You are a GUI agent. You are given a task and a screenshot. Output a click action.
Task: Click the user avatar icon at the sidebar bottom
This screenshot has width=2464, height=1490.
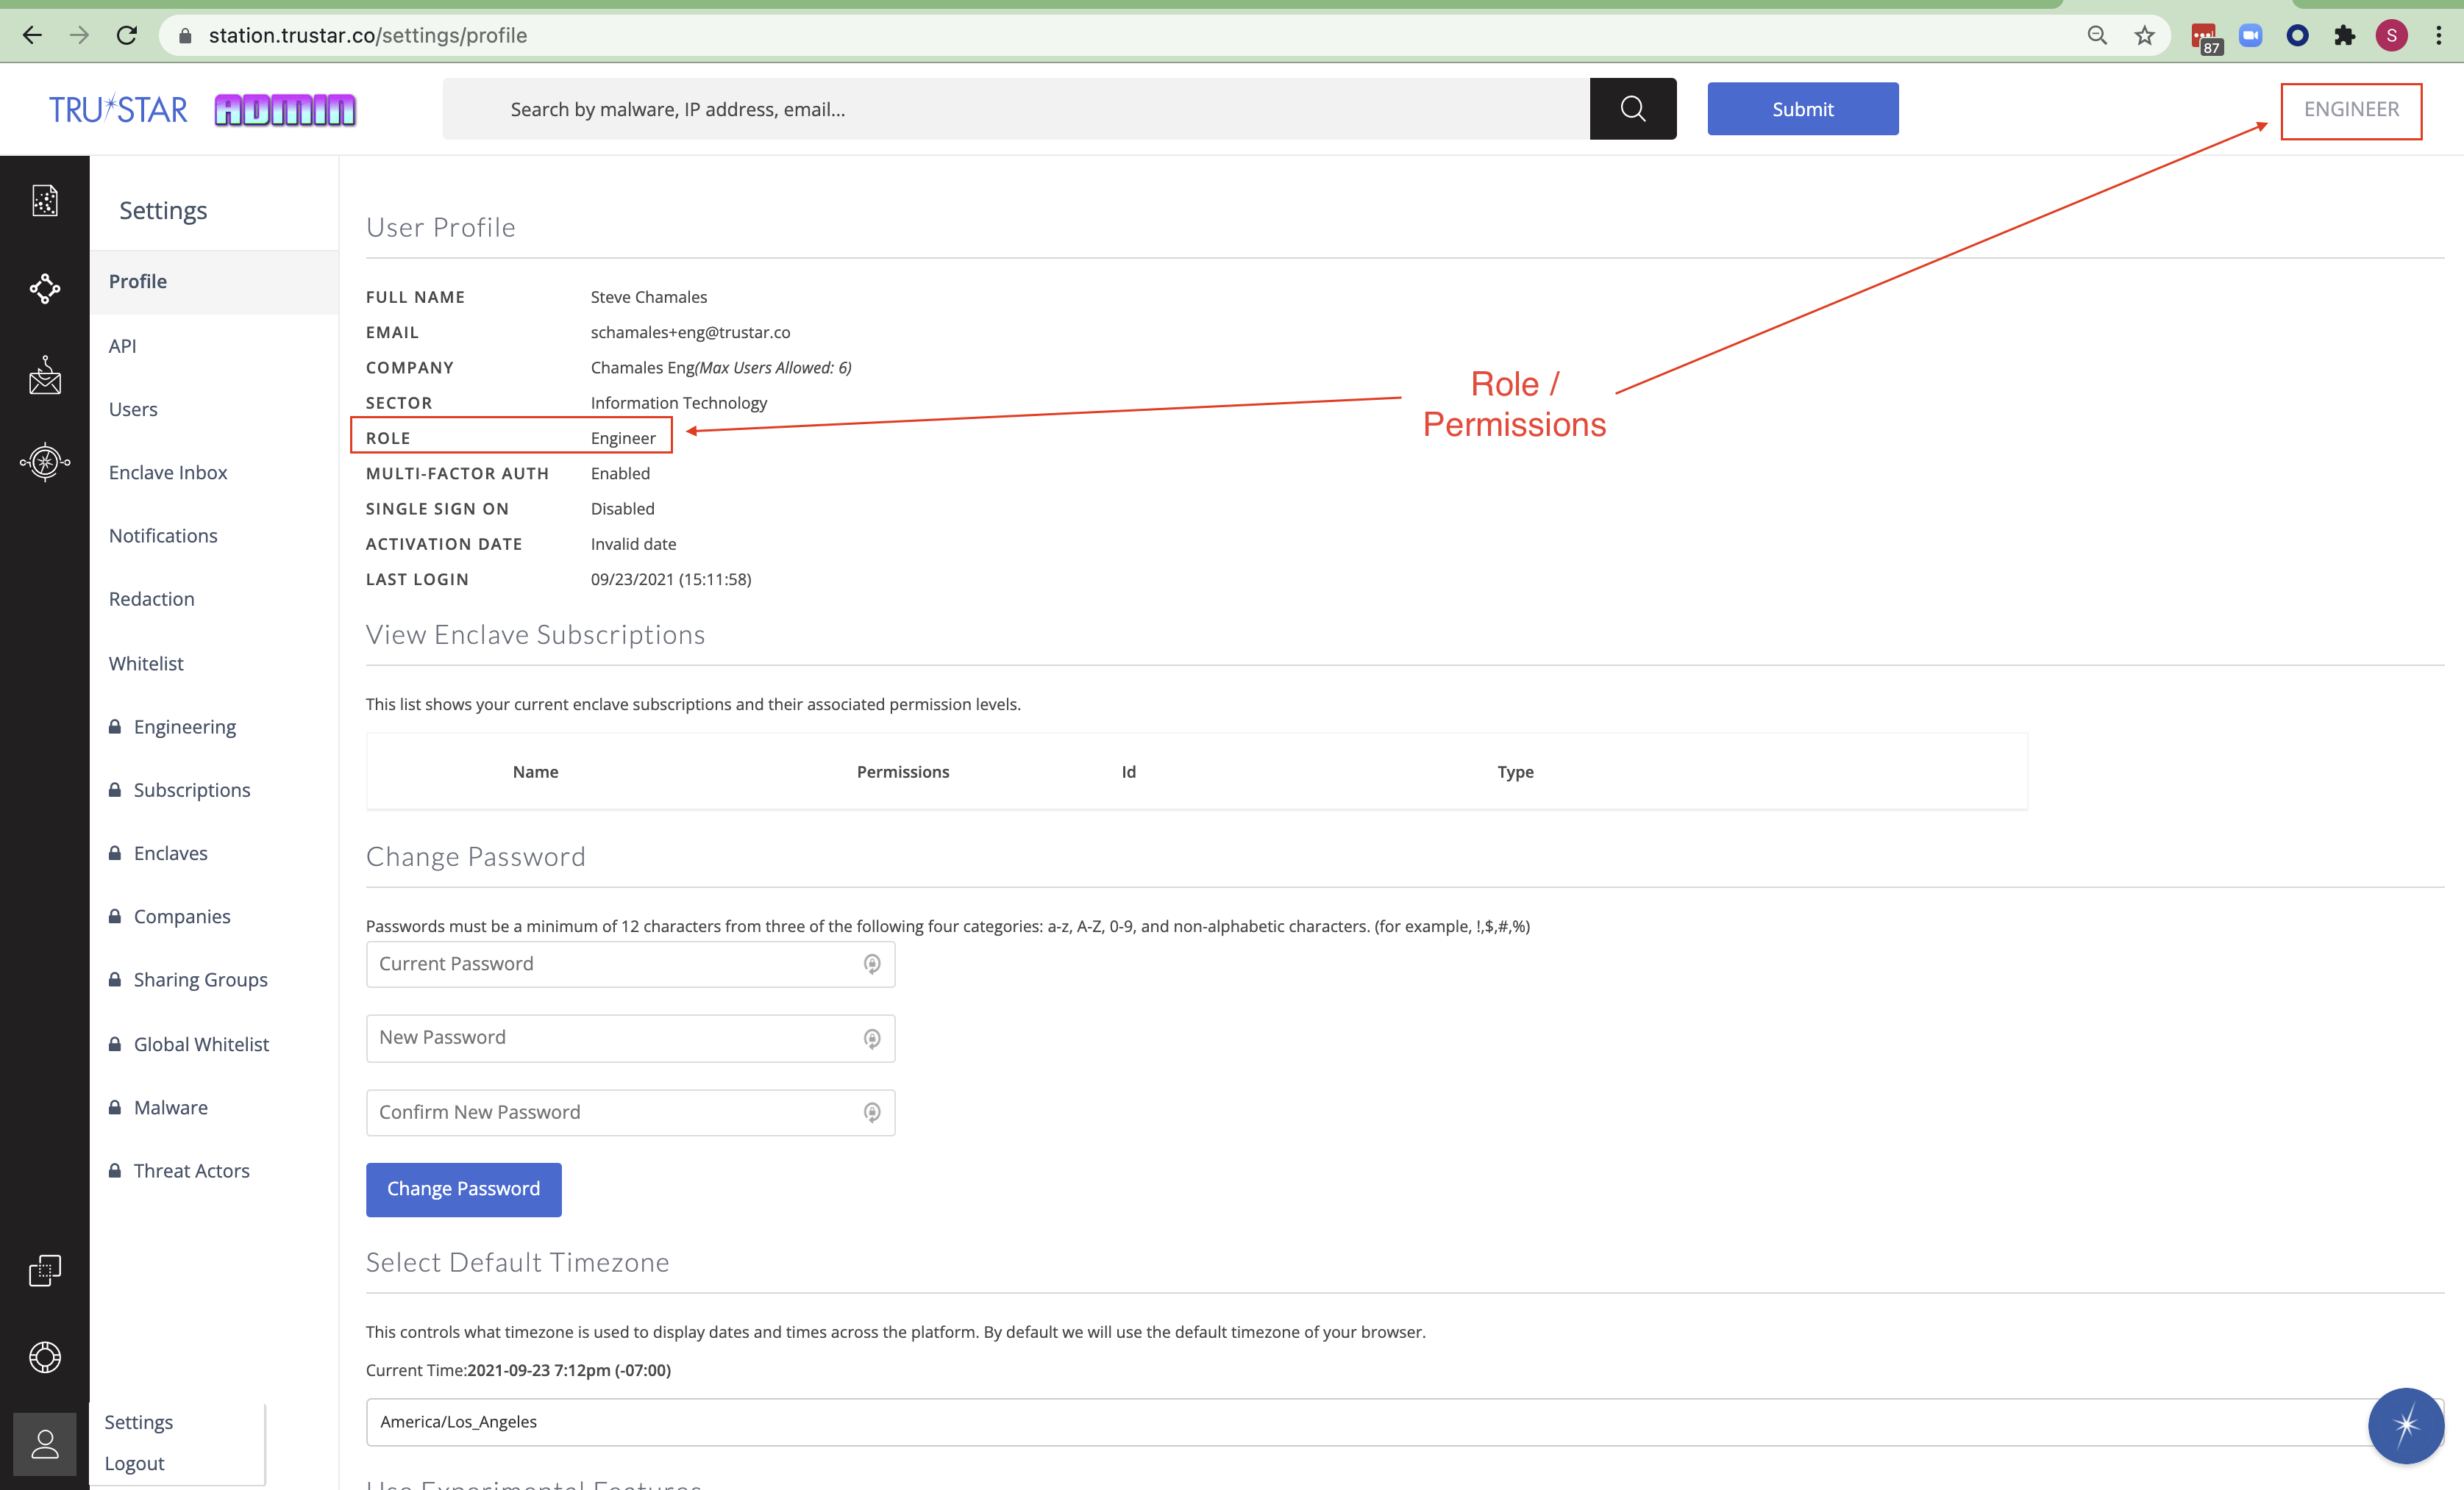coord(45,1443)
